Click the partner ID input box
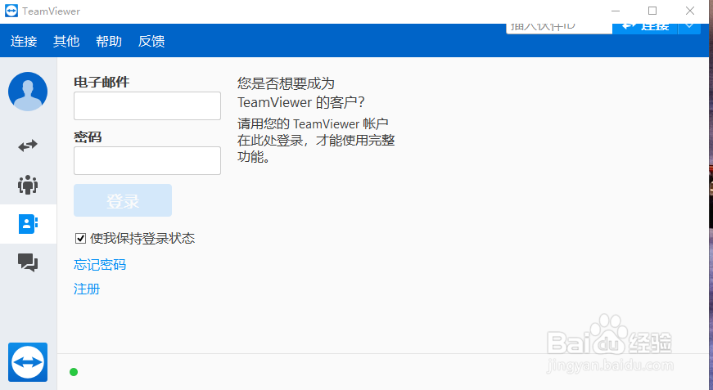Viewport: 713px width, 390px height. point(559,28)
